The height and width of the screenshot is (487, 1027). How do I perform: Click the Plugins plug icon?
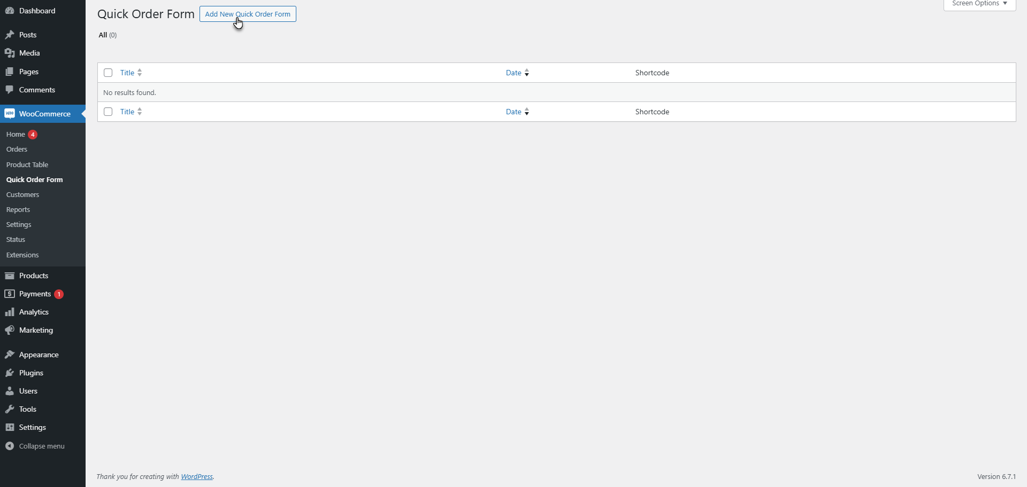coord(10,373)
